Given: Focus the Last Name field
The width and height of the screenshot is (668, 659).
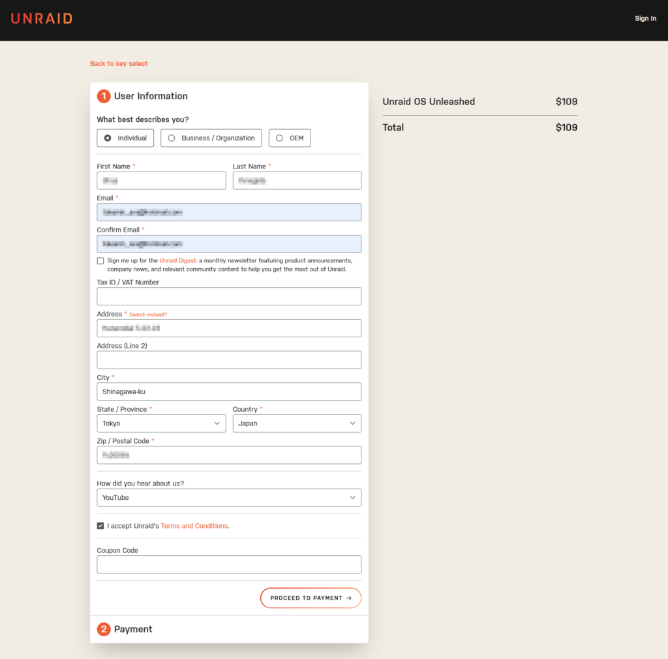Looking at the screenshot, I should click(x=297, y=181).
